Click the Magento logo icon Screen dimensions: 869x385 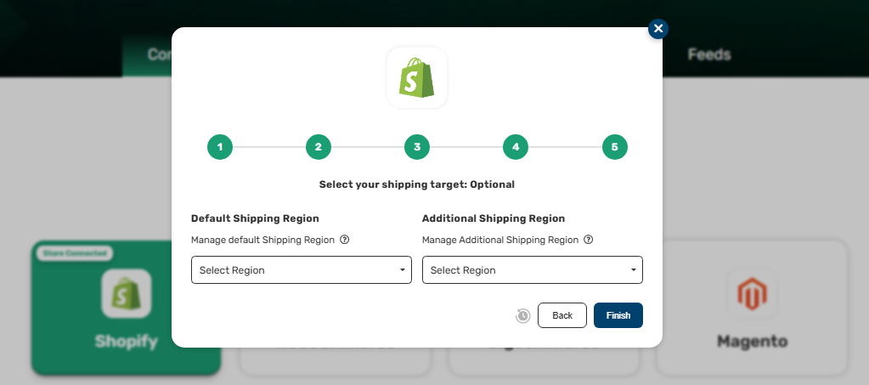[x=752, y=294]
